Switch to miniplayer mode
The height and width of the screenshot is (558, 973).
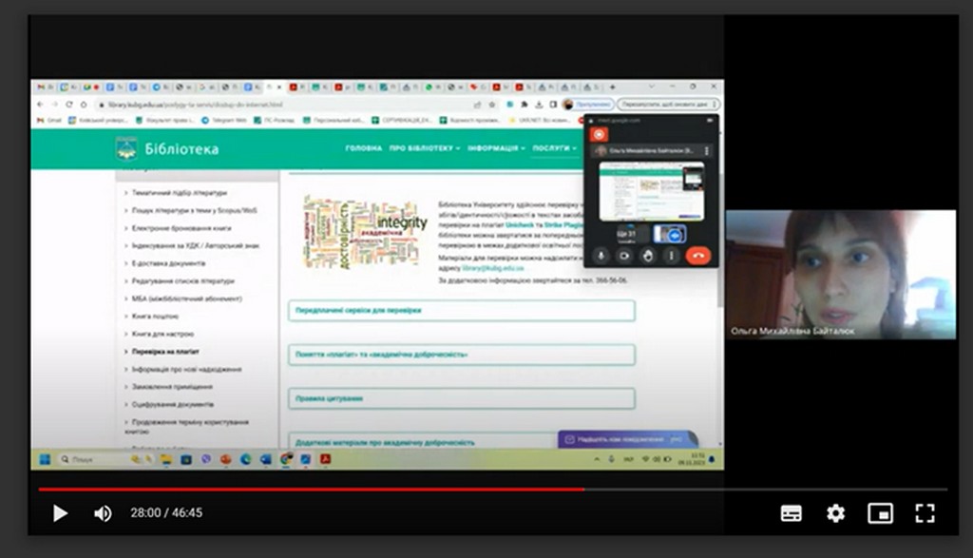click(880, 513)
